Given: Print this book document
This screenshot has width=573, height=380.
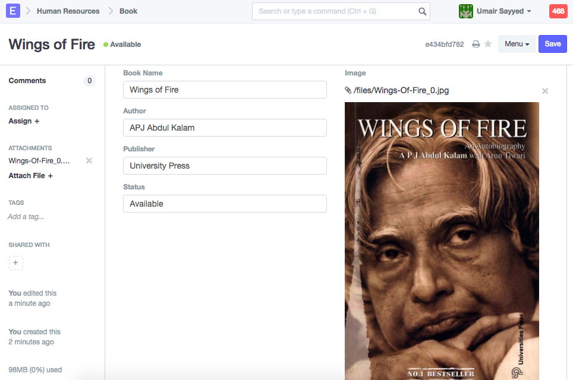Looking at the screenshot, I should (x=476, y=44).
